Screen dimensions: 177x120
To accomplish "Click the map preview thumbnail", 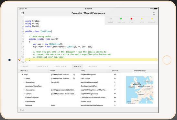I will [x=140, y=90].
